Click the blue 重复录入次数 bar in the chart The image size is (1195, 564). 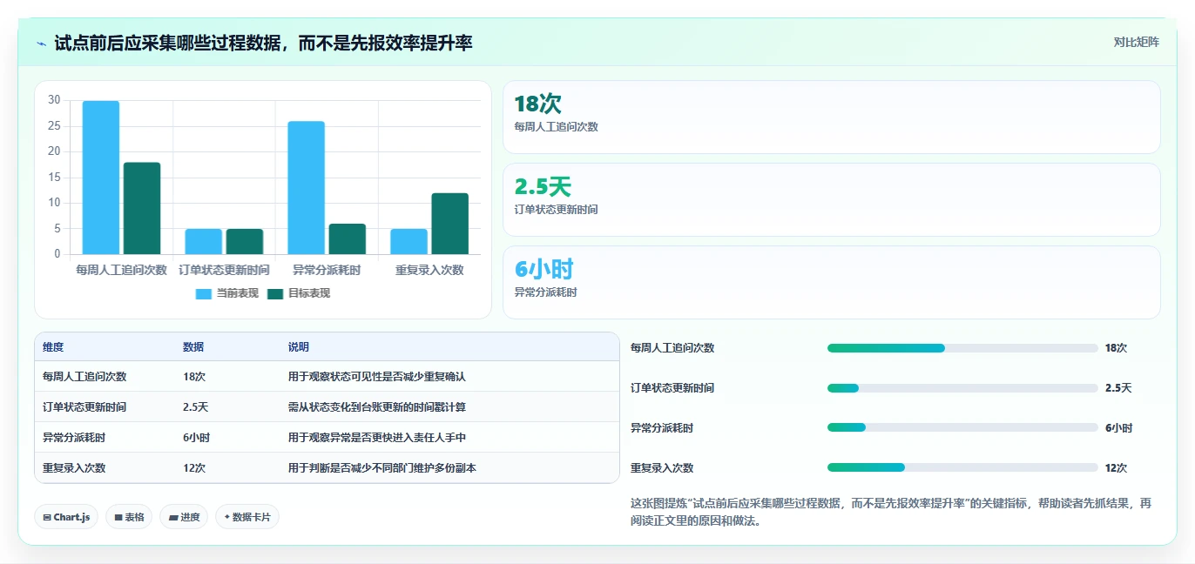point(409,241)
